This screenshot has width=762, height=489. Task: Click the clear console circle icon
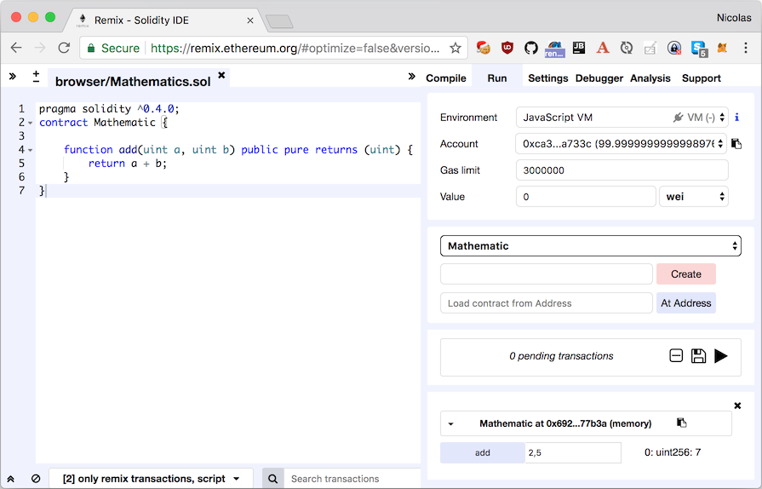(x=36, y=479)
